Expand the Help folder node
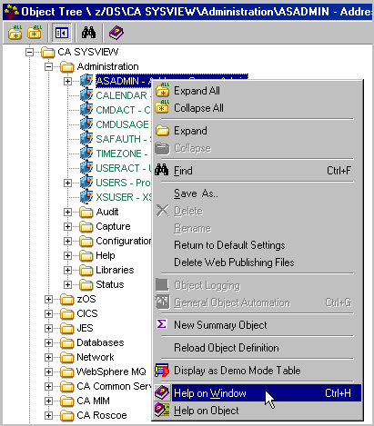The height and width of the screenshot is (426, 374). point(67,255)
